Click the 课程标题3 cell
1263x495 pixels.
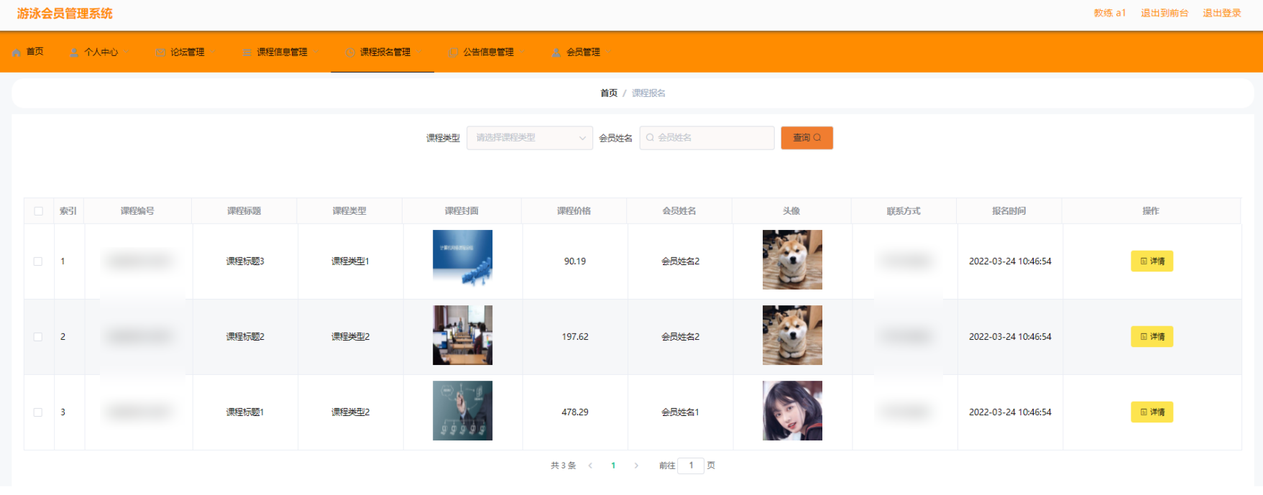click(245, 262)
